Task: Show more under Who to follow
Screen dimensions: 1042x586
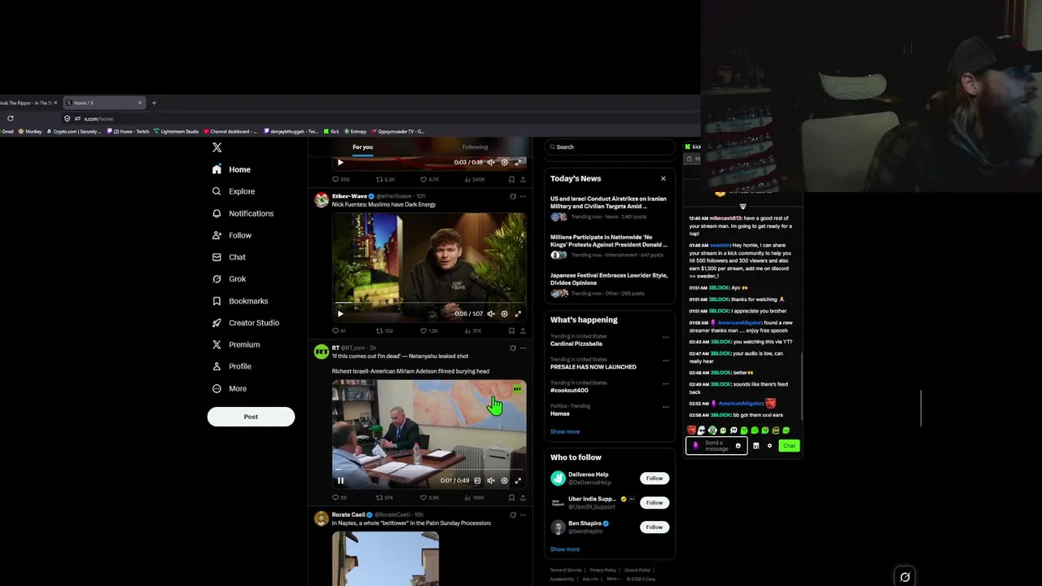Action: 565,549
